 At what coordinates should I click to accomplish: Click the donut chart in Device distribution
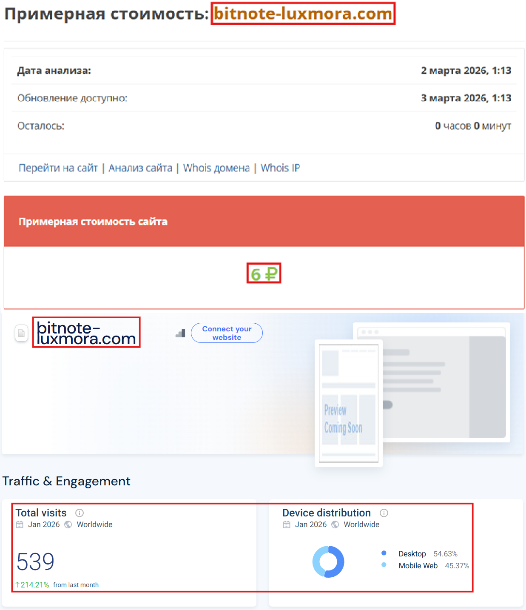pos(328,562)
